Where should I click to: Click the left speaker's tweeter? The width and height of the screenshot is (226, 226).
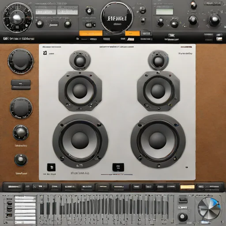click(x=80, y=60)
